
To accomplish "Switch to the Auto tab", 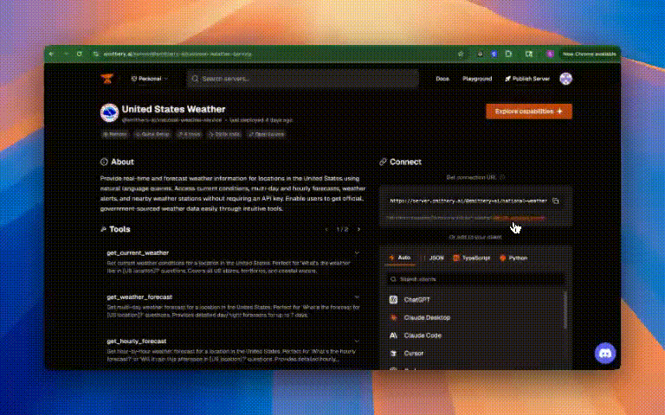I will (x=400, y=258).
